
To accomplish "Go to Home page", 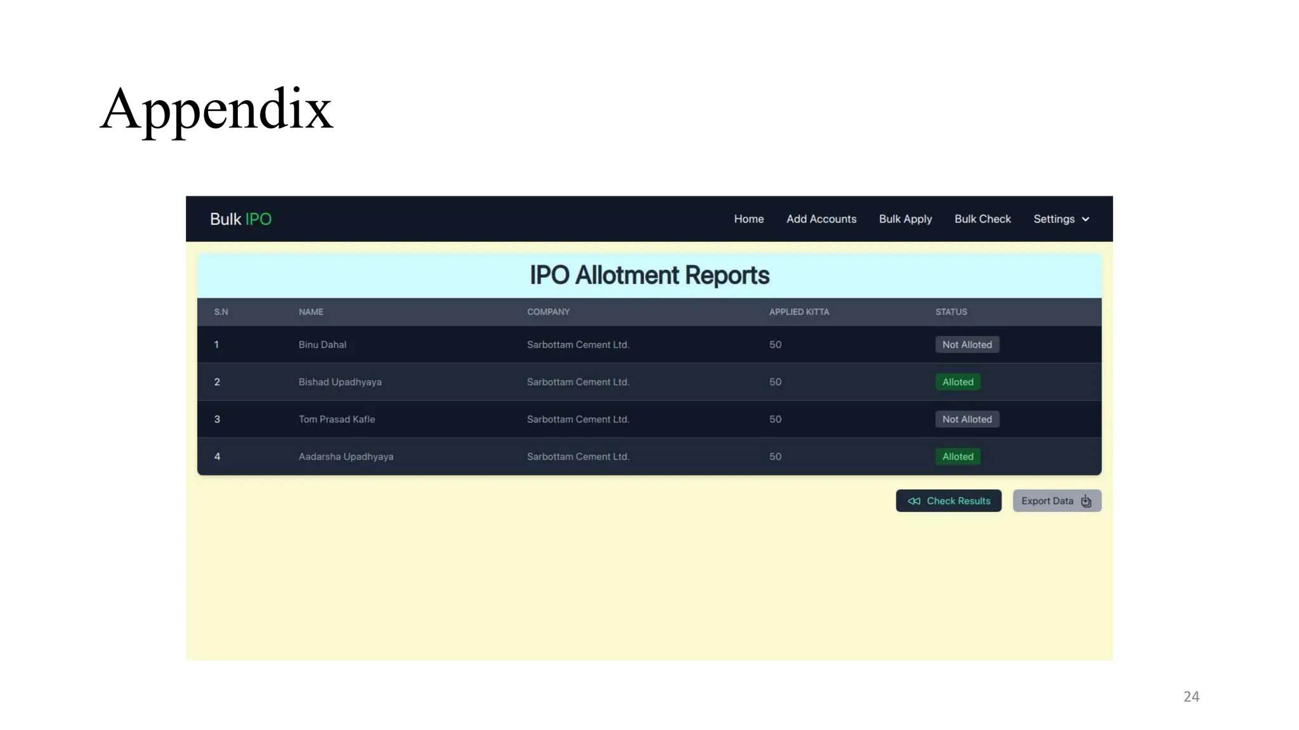I will pyautogui.click(x=748, y=219).
